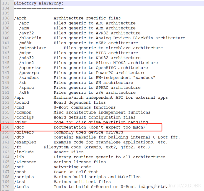Click 'Filesystem code (cramfs, ext2, jffs2, etc.)'

coord(97,147)
